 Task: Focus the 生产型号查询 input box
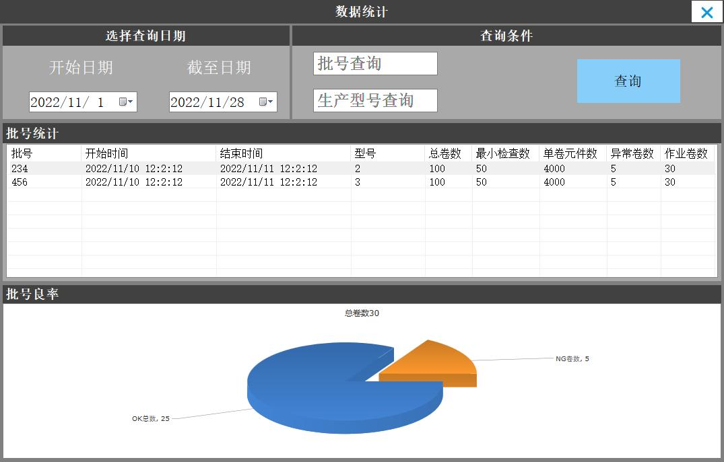[x=375, y=100]
